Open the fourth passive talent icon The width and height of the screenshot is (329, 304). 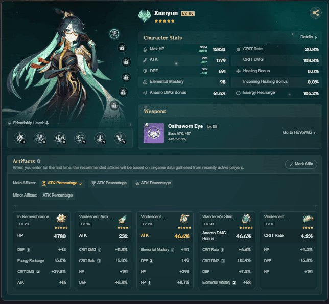tap(80, 138)
